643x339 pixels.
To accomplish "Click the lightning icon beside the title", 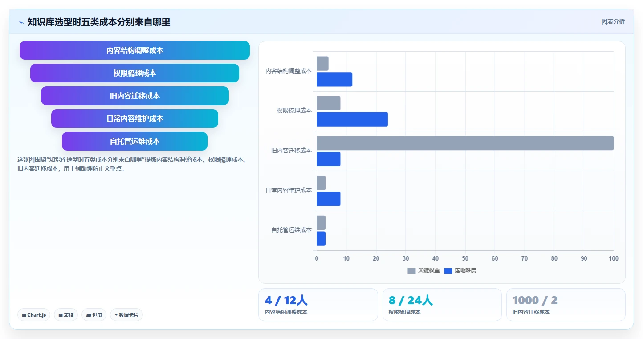I will pos(21,22).
